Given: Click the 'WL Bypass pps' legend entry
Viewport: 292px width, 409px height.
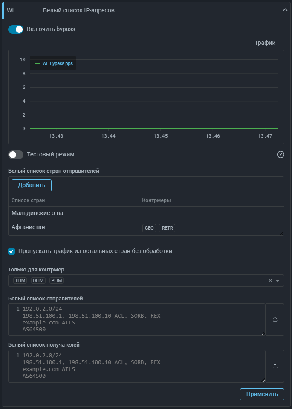Looking at the screenshot, I should (54, 63).
